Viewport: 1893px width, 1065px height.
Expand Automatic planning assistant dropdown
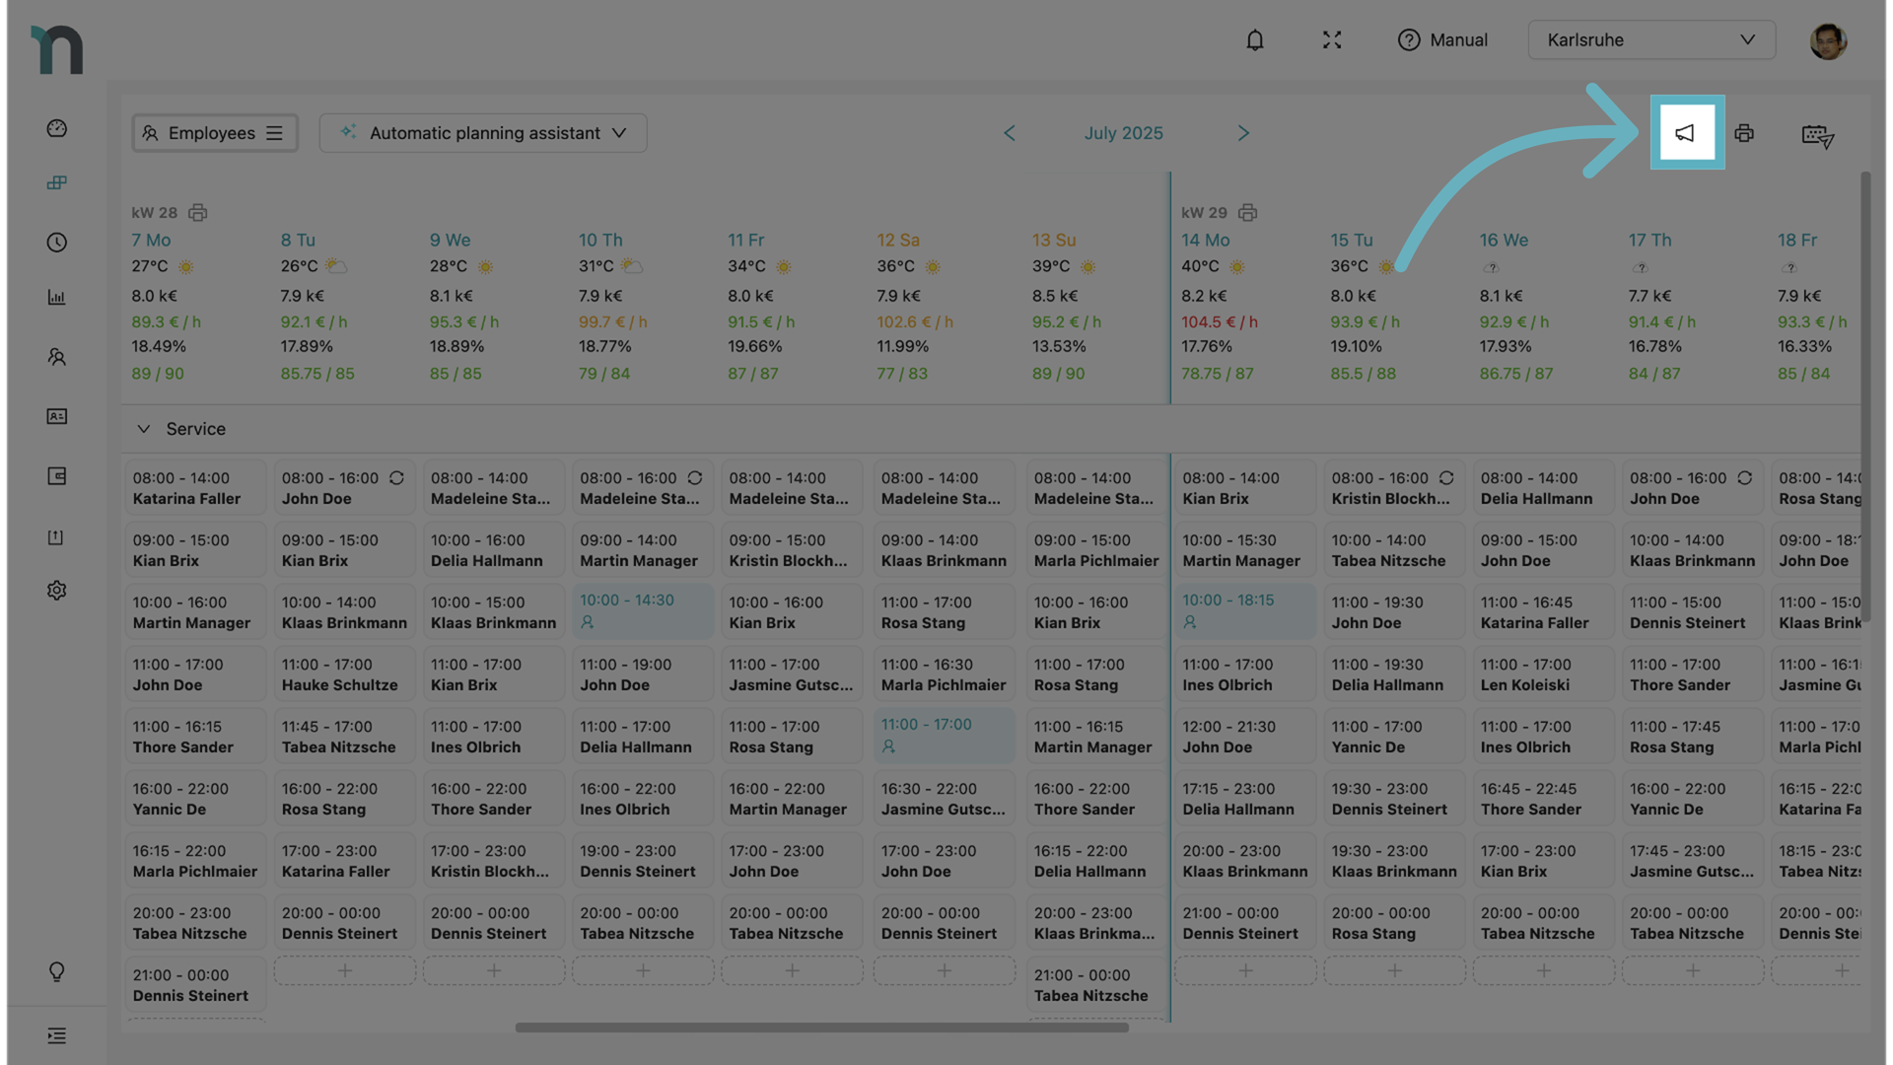click(483, 133)
